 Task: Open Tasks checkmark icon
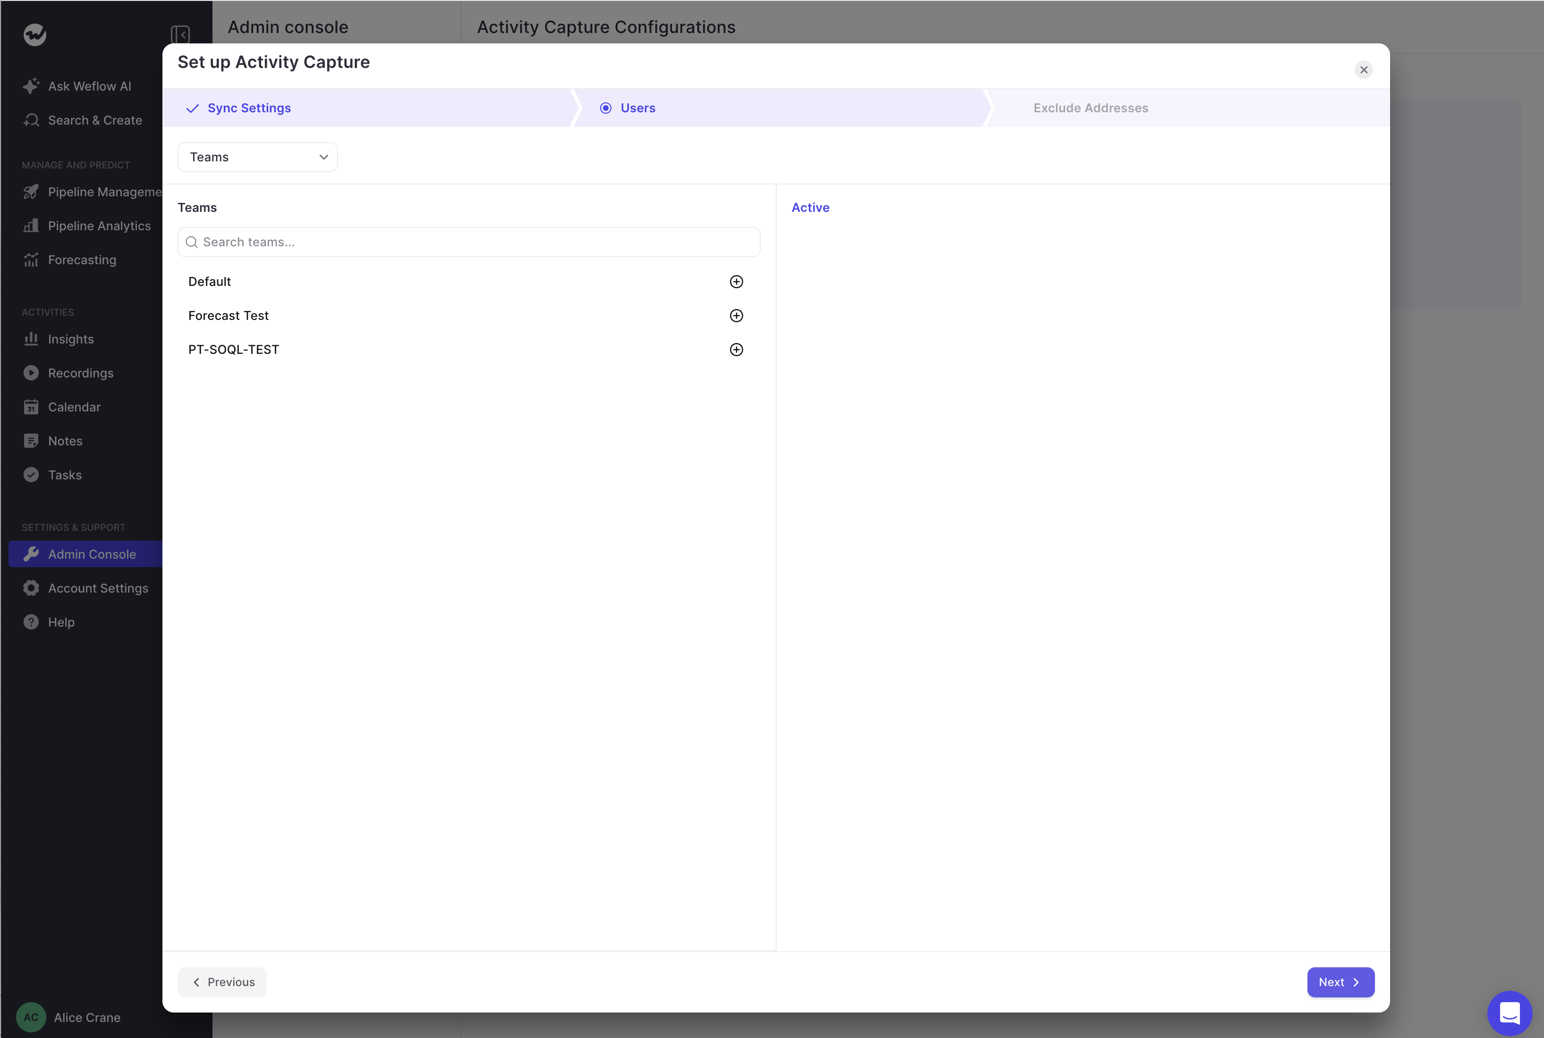[31, 475]
